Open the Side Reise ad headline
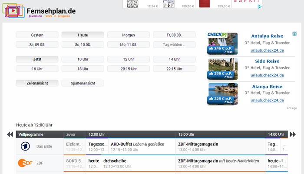The height and width of the screenshot is (174, 304). [267, 61]
